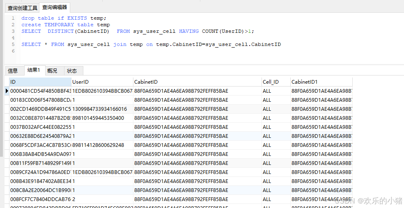
Task: Select Cell_ID ALL in 008B43E9 row
Action: click(x=276, y=181)
